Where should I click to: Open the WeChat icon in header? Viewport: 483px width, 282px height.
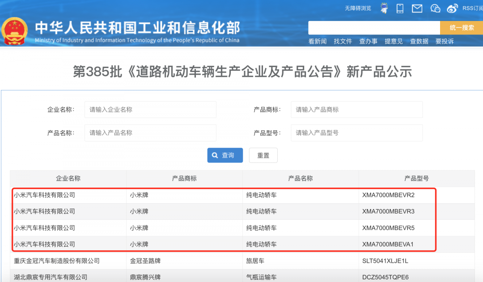click(435, 8)
